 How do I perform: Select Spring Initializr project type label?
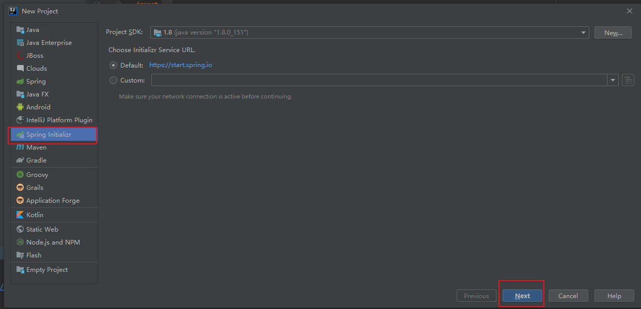pos(49,135)
